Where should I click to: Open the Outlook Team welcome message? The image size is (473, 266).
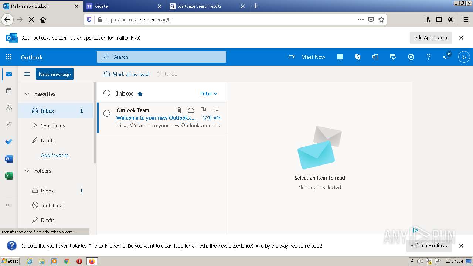[162, 118]
